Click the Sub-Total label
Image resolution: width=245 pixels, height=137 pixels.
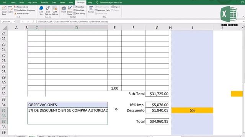coord(136,94)
